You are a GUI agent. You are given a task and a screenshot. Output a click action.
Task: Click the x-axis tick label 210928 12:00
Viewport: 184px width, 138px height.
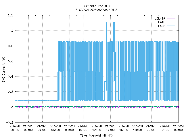97,128
